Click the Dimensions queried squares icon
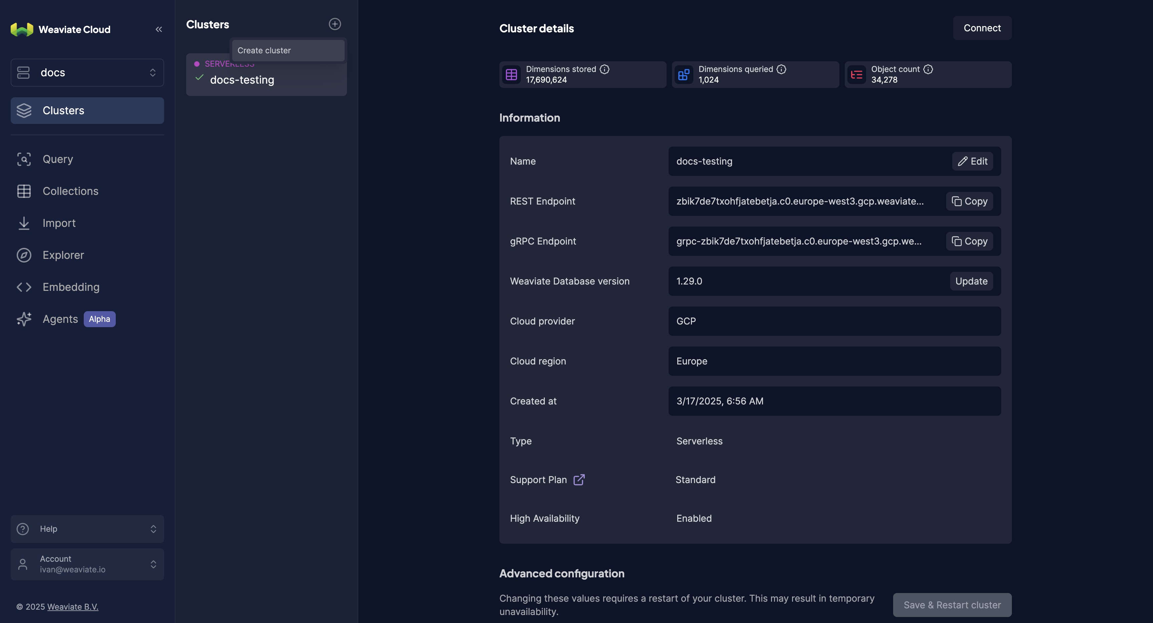The width and height of the screenshot is (1153, 623). [684, 75]
